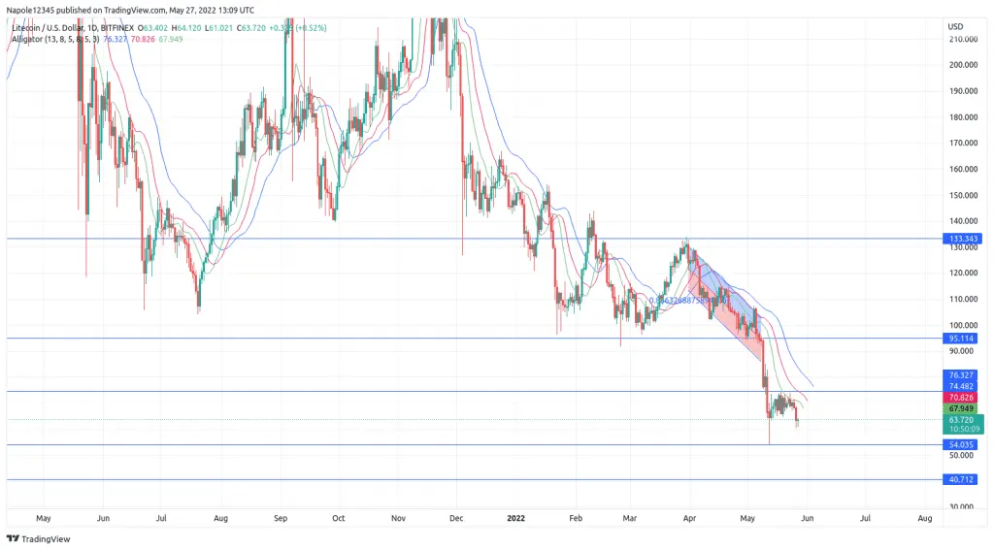Click the Mar label on time axis
Screen dimensions: 994x550
pos(629,518)
